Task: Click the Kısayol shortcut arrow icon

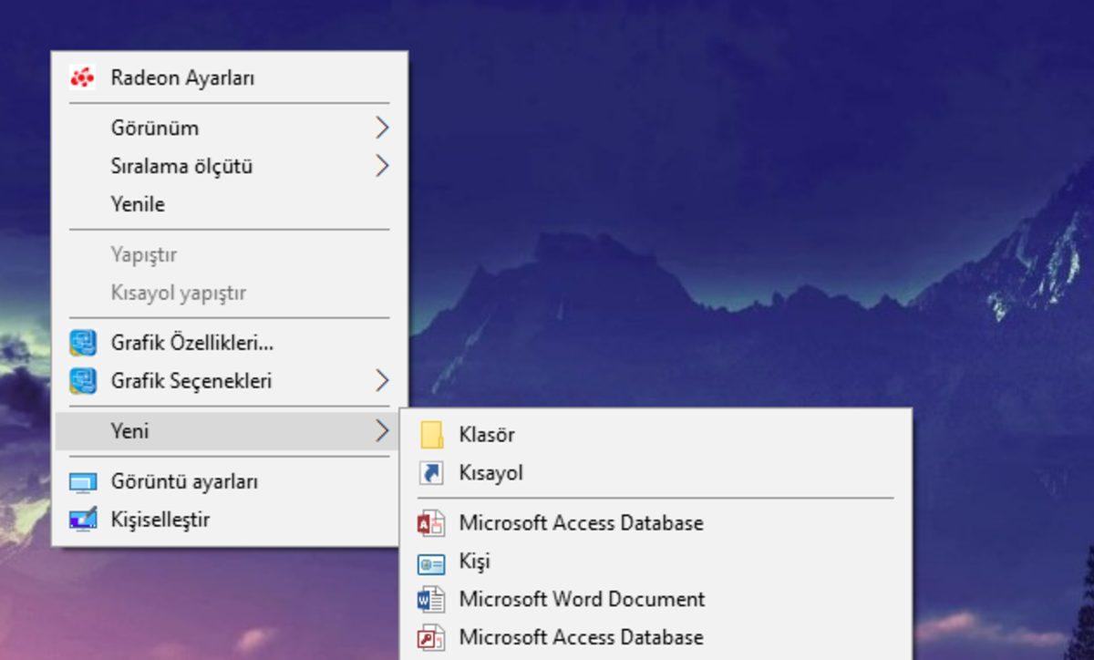Action: click(431, 473)
